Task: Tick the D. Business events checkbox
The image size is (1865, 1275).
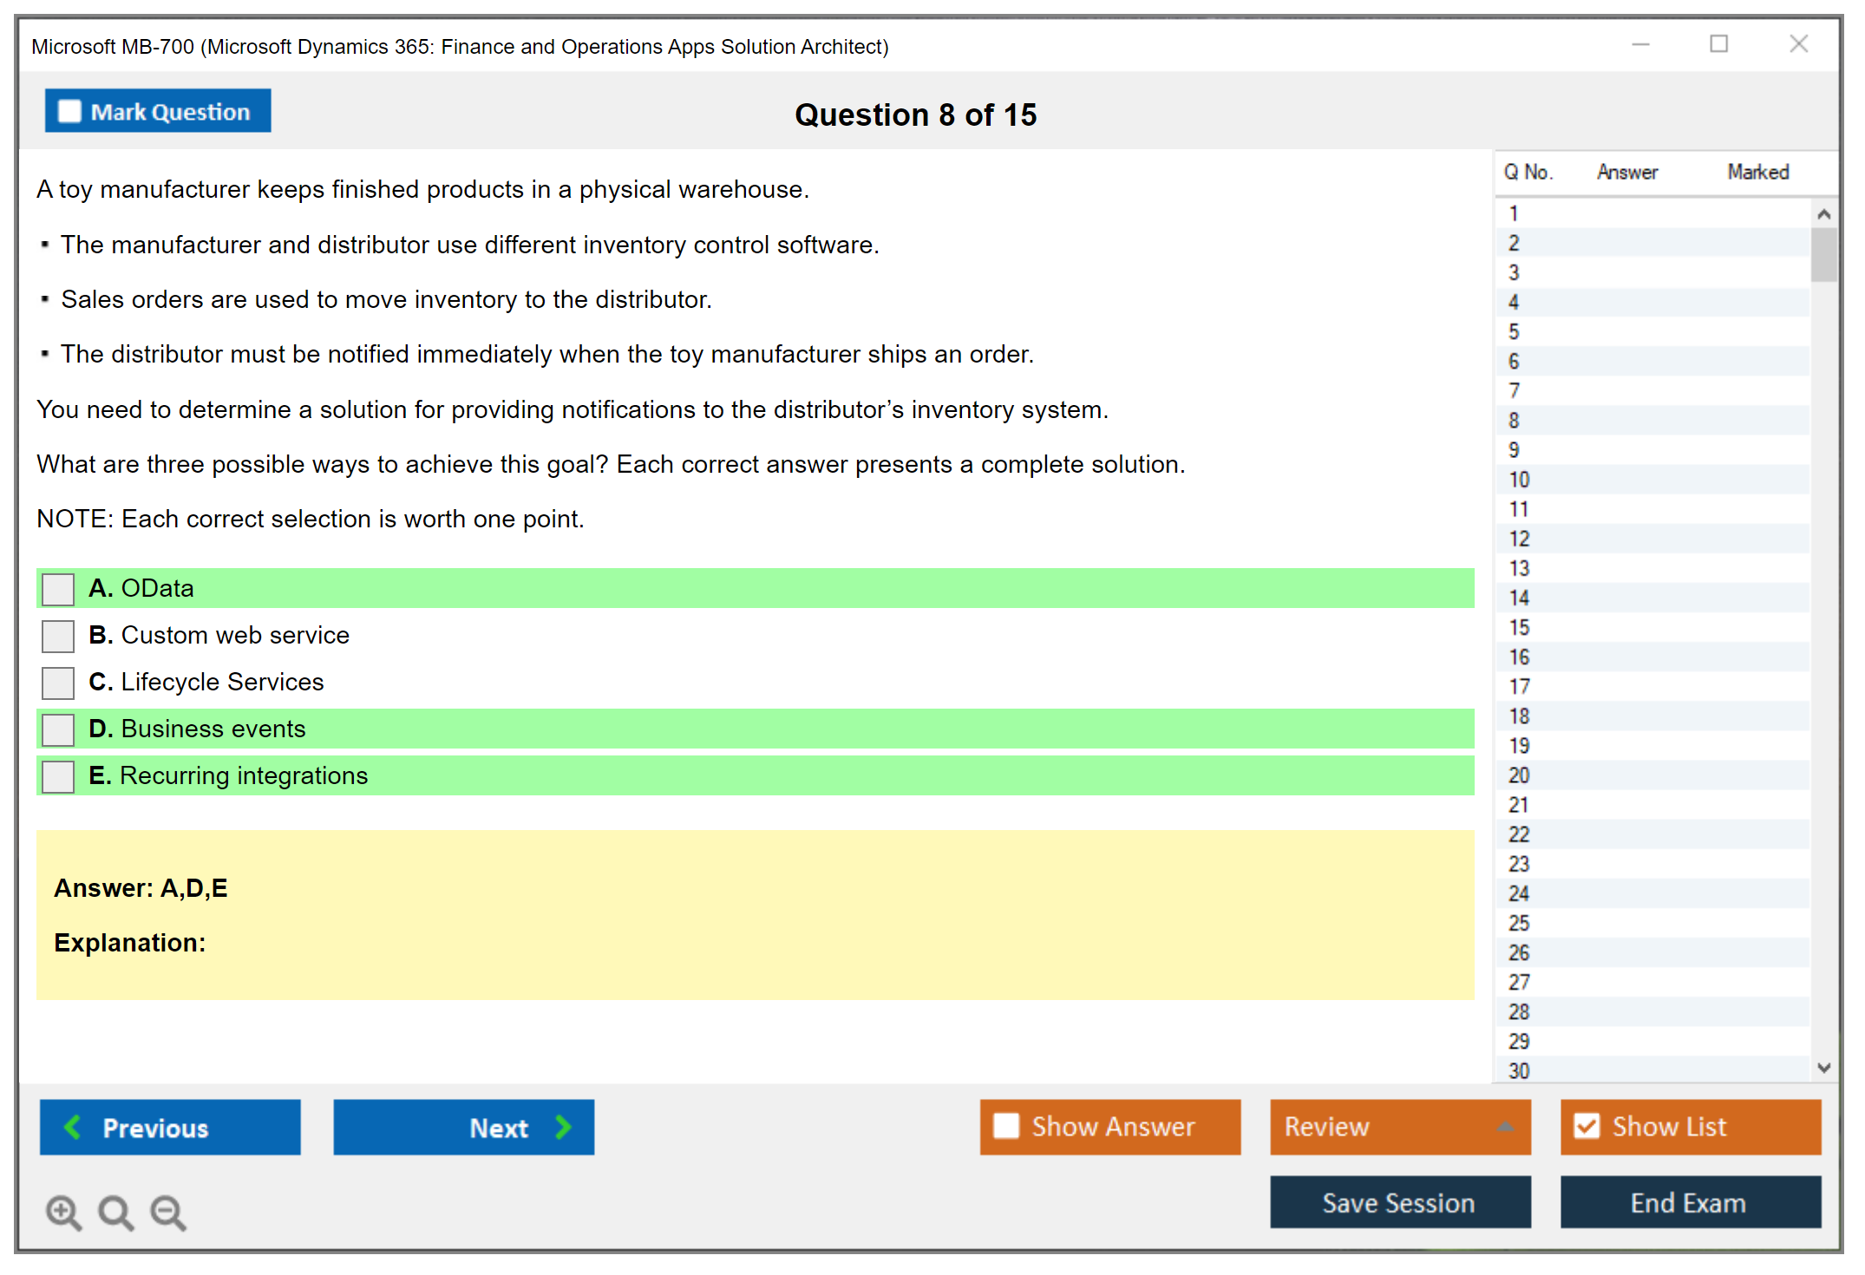Action: pyautogui.click(x=58, y=729)
